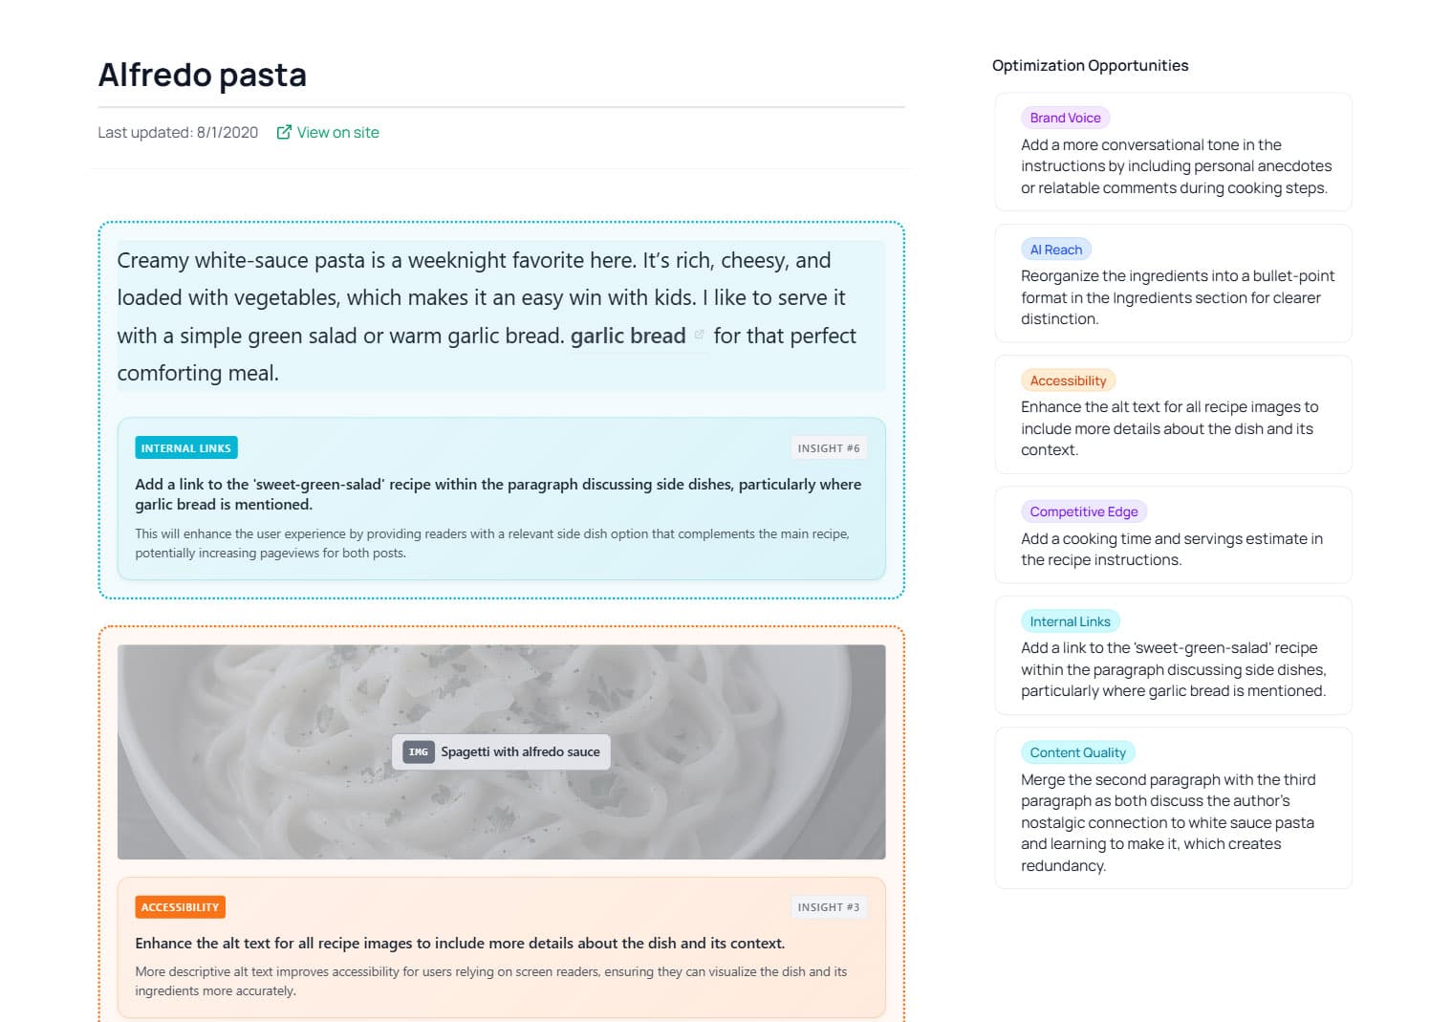Click the Alfredo pasta page title
Image resolution: width=1430 pixels, height=1022 pixels.
click(202, 75)
